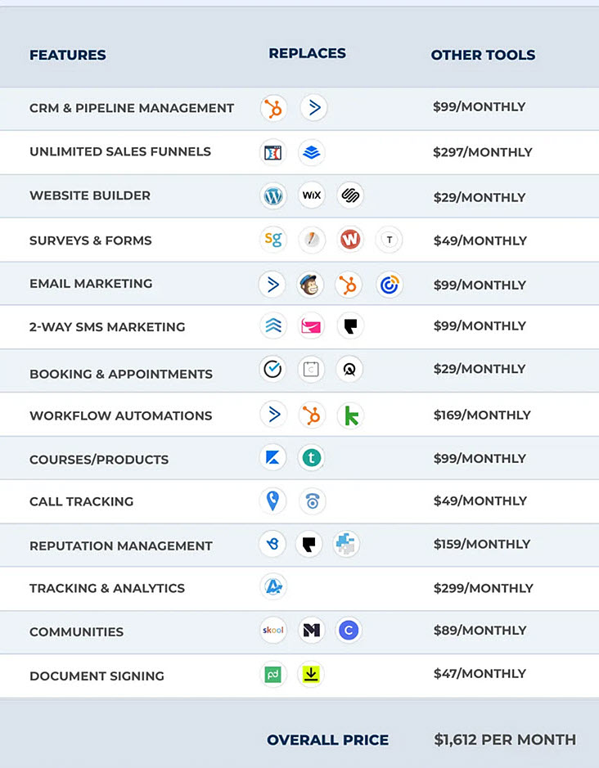The height and width of the screenshot is (768, 599).
Task: Click the HubSpot icon in CRM row
Action: pyautogui.click(x=273, y=108)
